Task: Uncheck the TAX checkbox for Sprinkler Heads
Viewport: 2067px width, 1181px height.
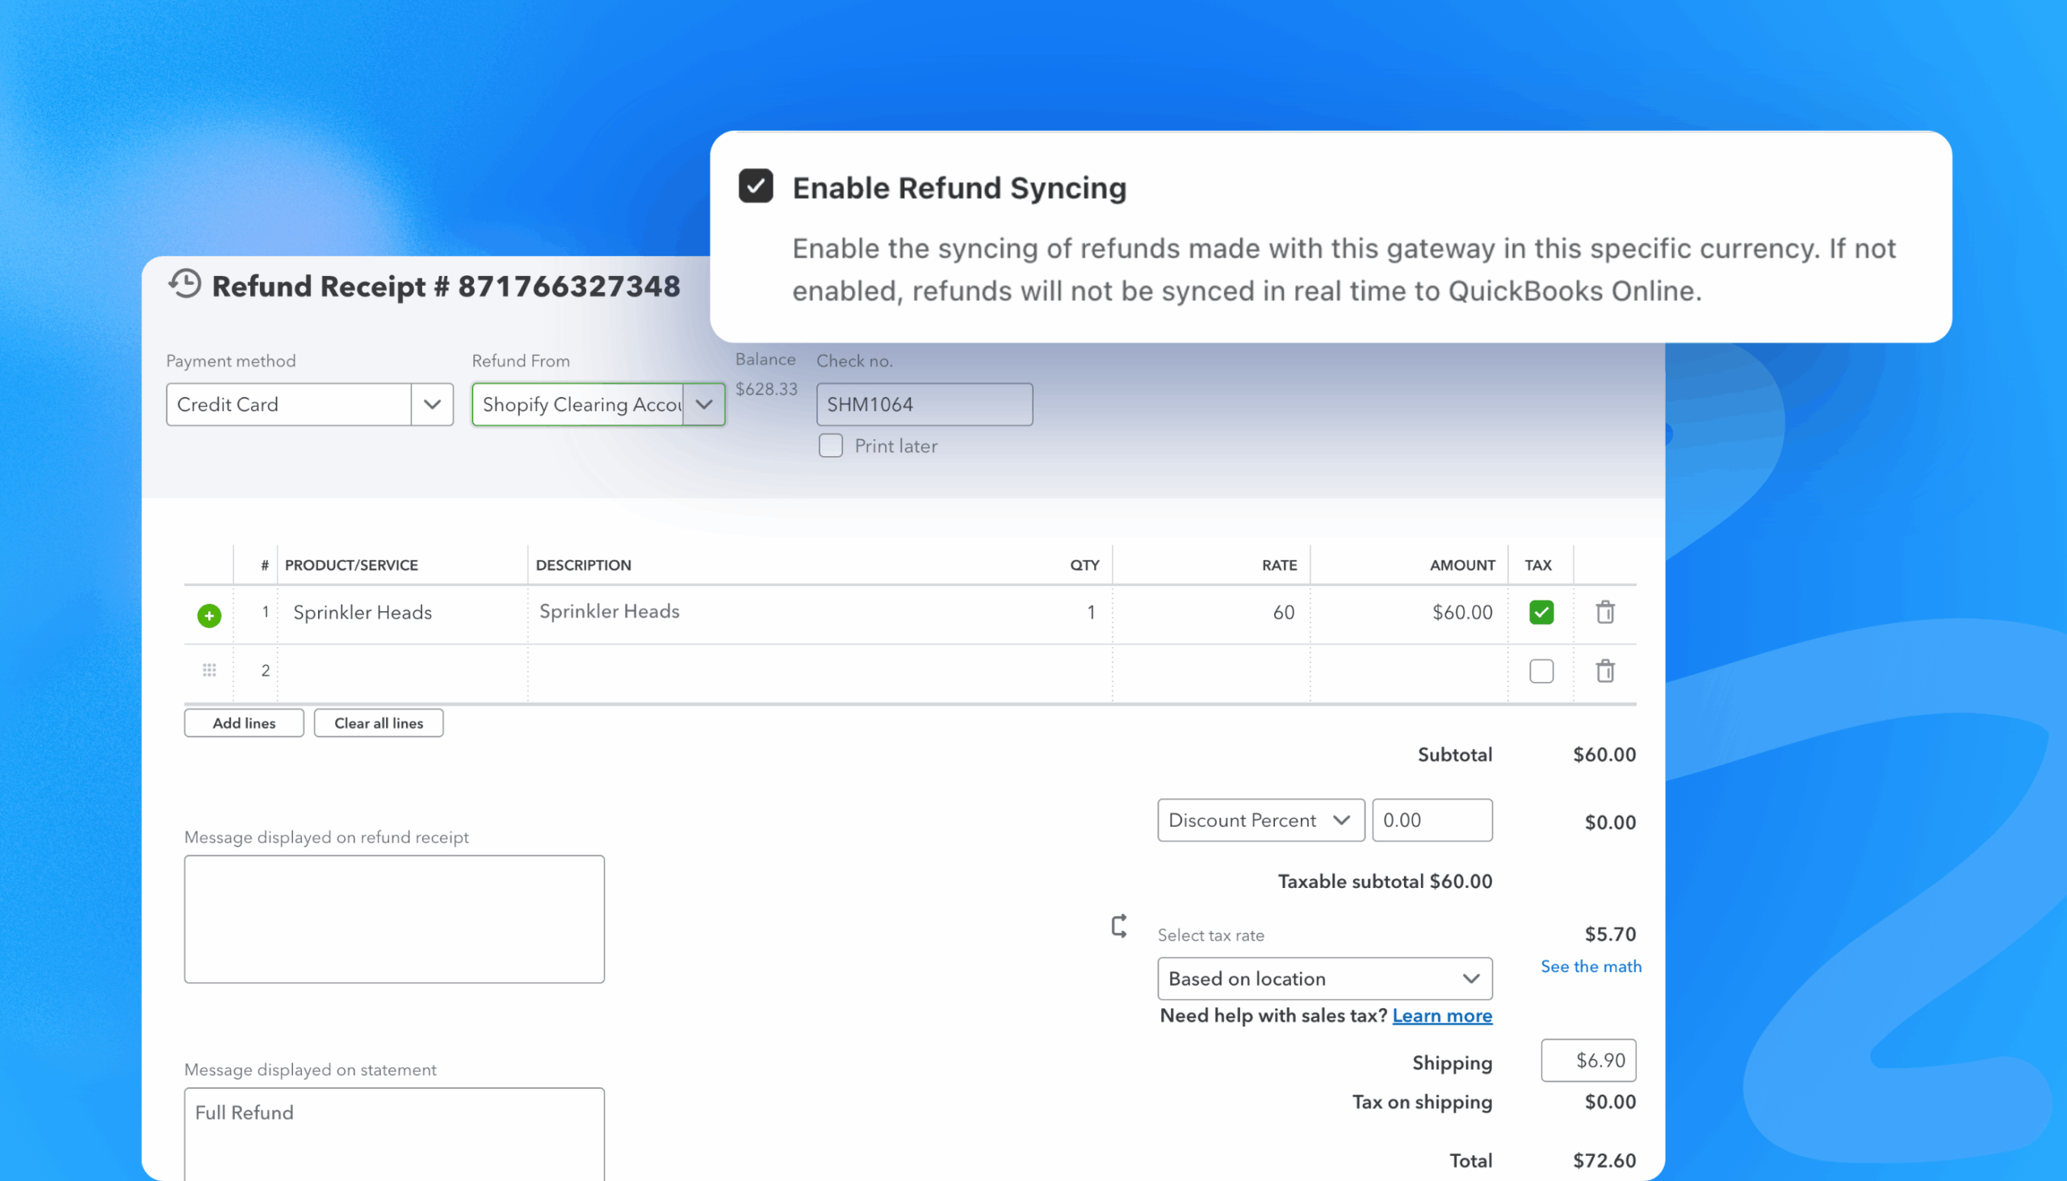Action: tap(1541, 613)
